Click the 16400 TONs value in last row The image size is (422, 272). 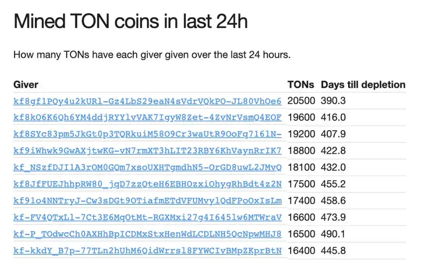tap(301, 250)
